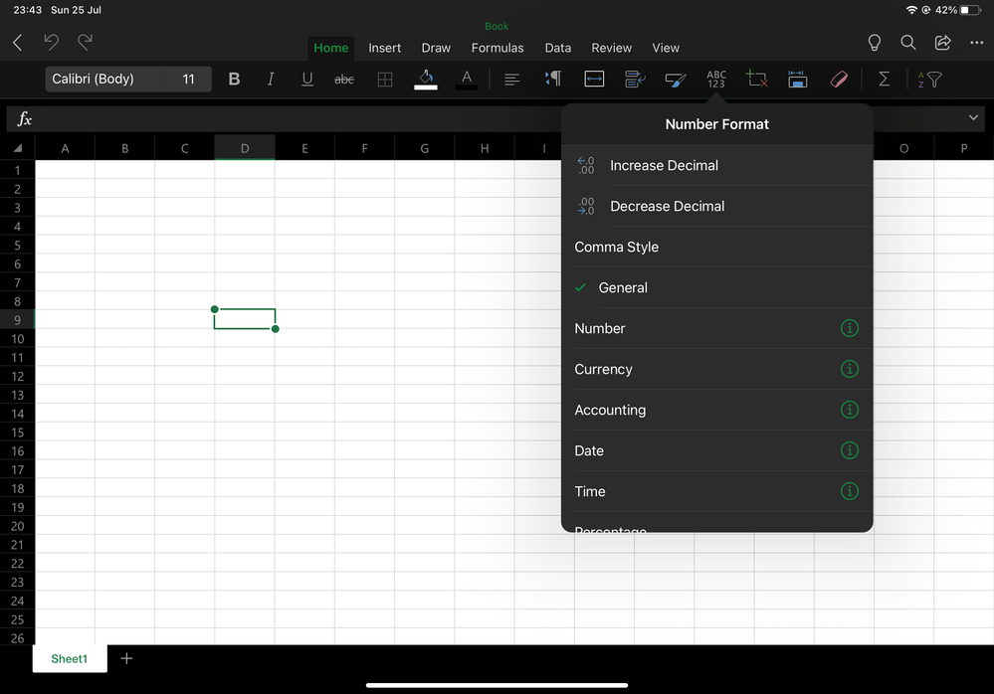Viewport: 994px width, 694px height.
Task: Tap the fx insert function button
Action: (24, 118)
